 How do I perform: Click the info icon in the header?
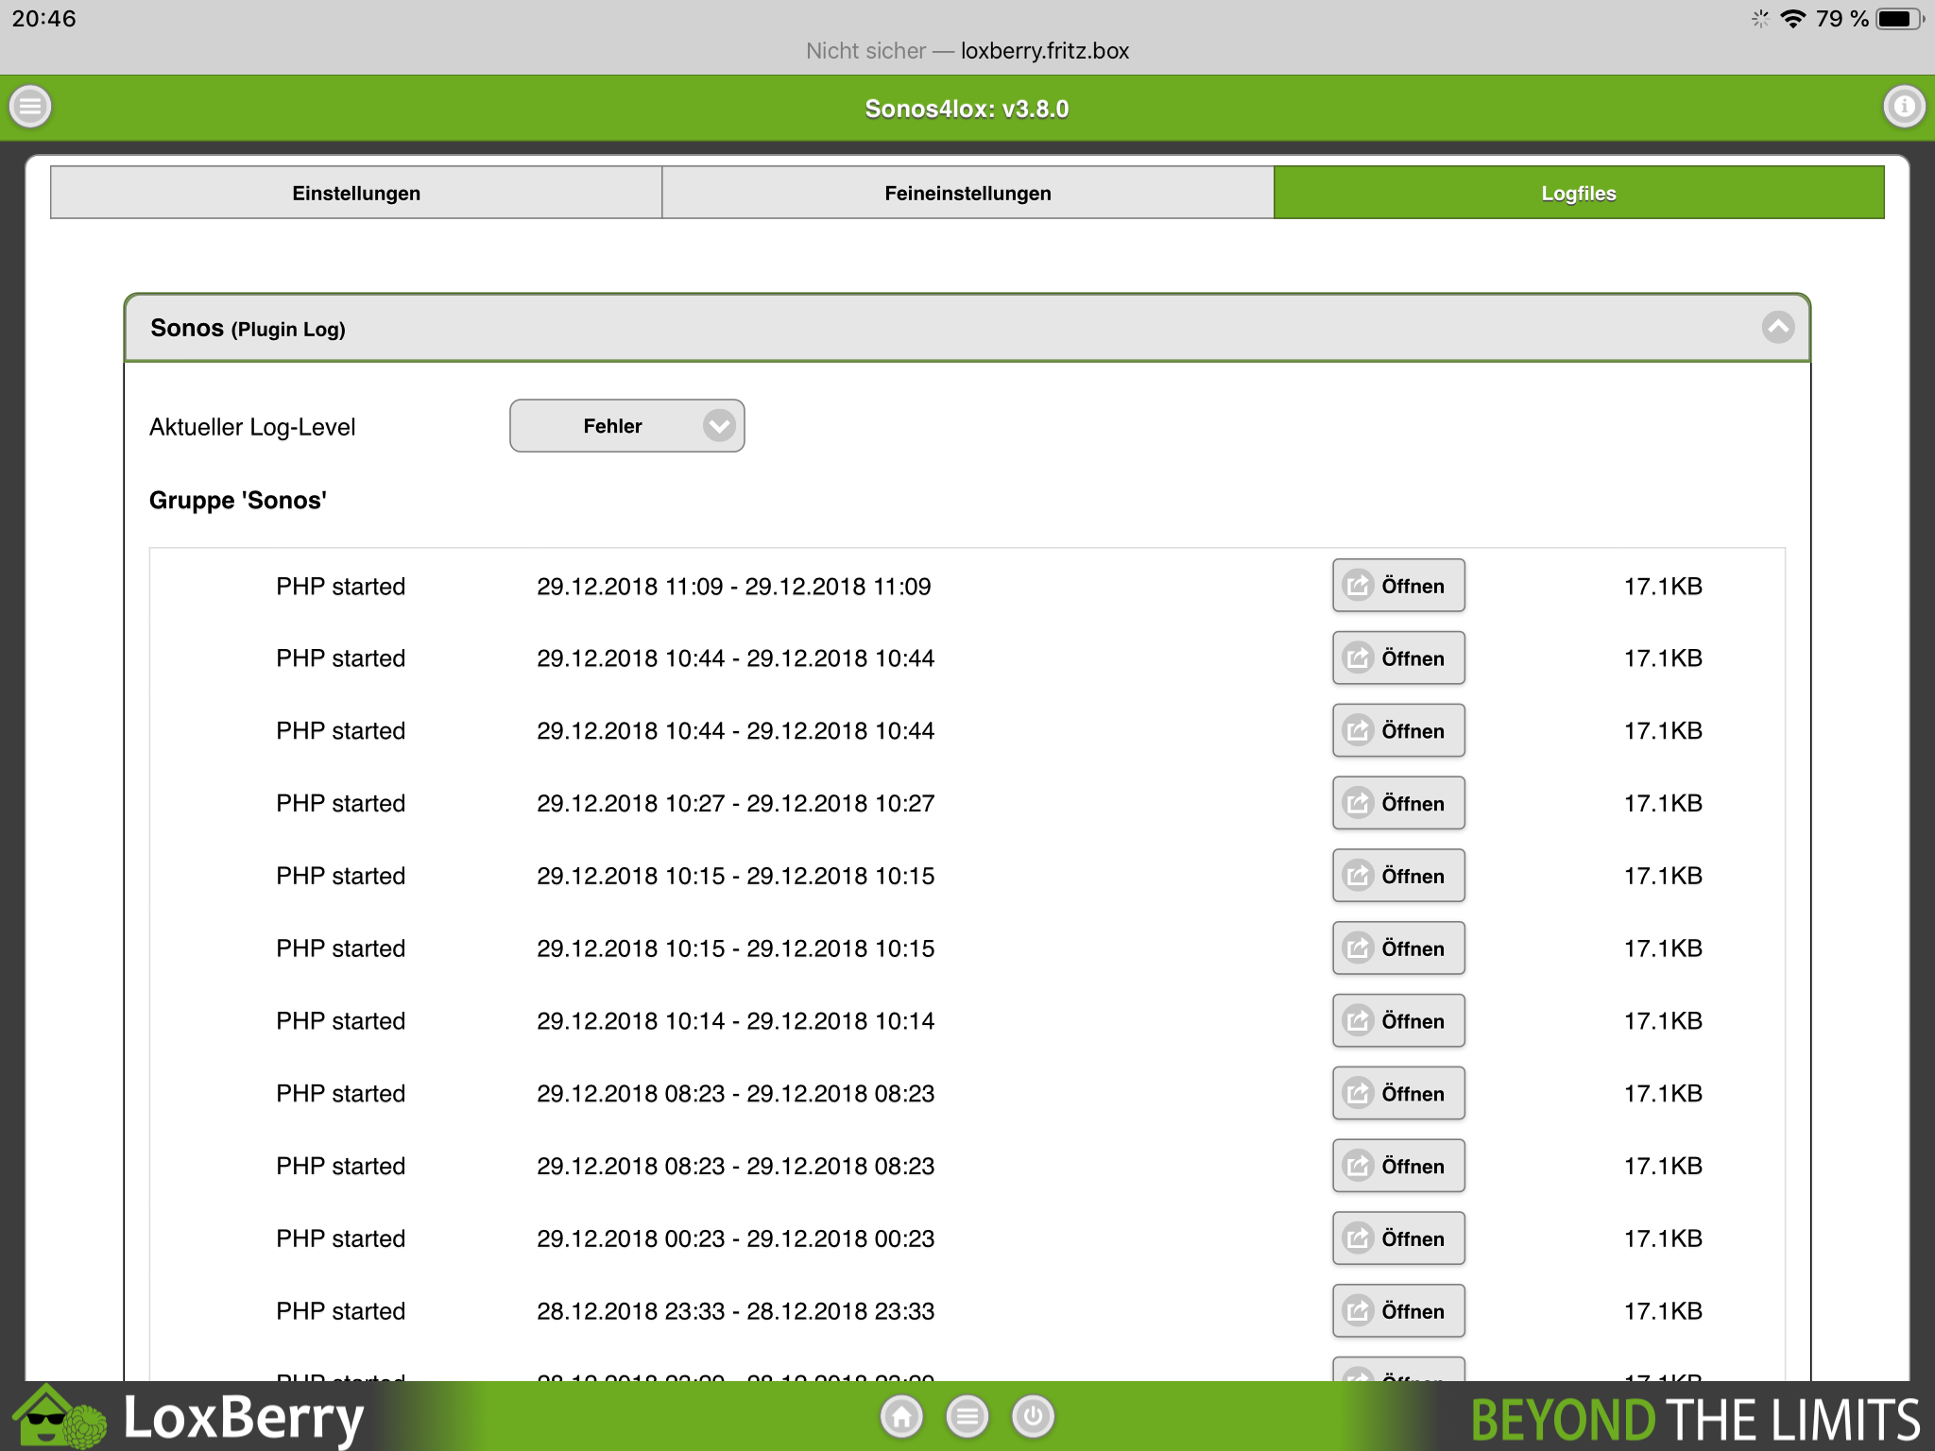pyautogui.click(x=1903, y=106)
